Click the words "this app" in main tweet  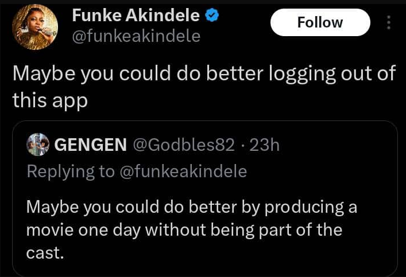point(50,100)
